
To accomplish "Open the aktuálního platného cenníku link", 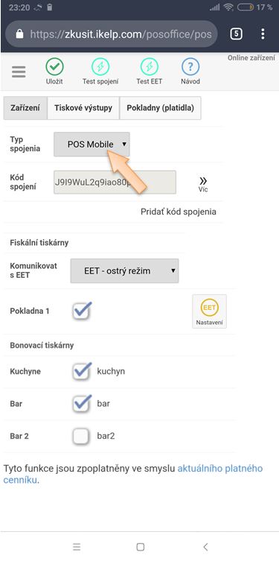I will tap(133, 474).
